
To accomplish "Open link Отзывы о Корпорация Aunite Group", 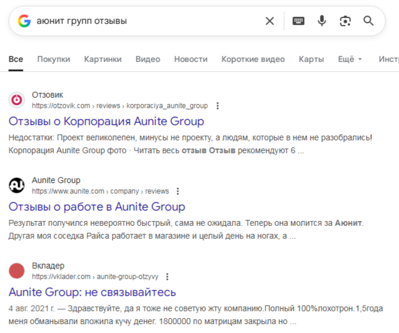I will 106,122.
